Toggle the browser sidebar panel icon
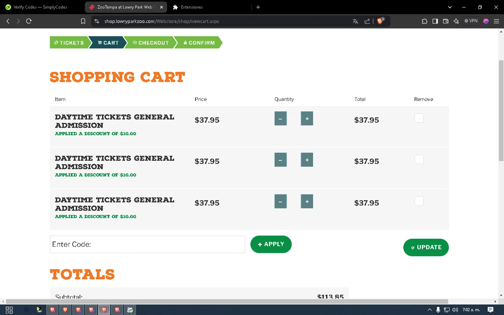The height and width of the screenshot is (315, 504). [435, 21]
